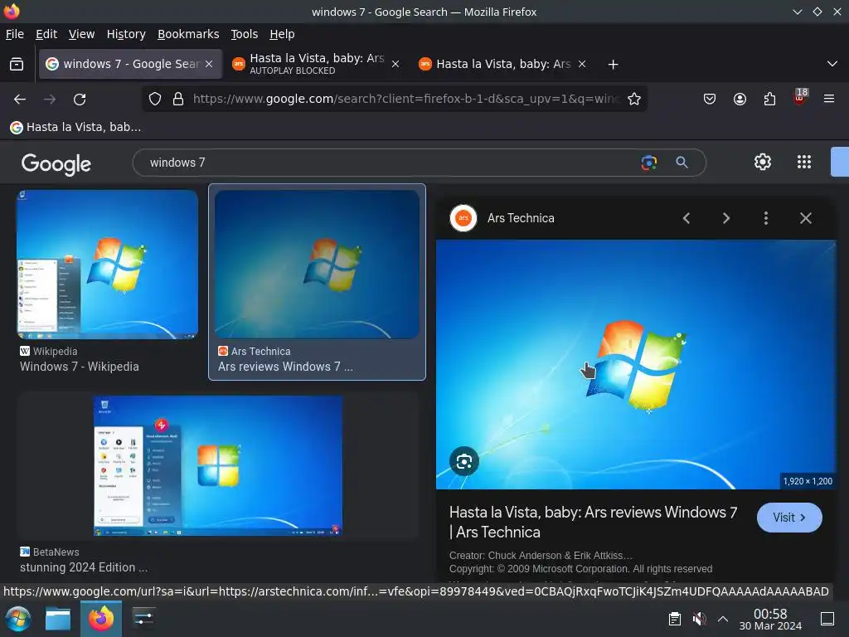Open the preview panel three-dot menu

pyautogui.click(x=765, y=218)
